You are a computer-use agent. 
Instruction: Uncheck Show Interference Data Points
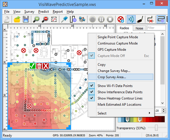[x=121, y=92]
